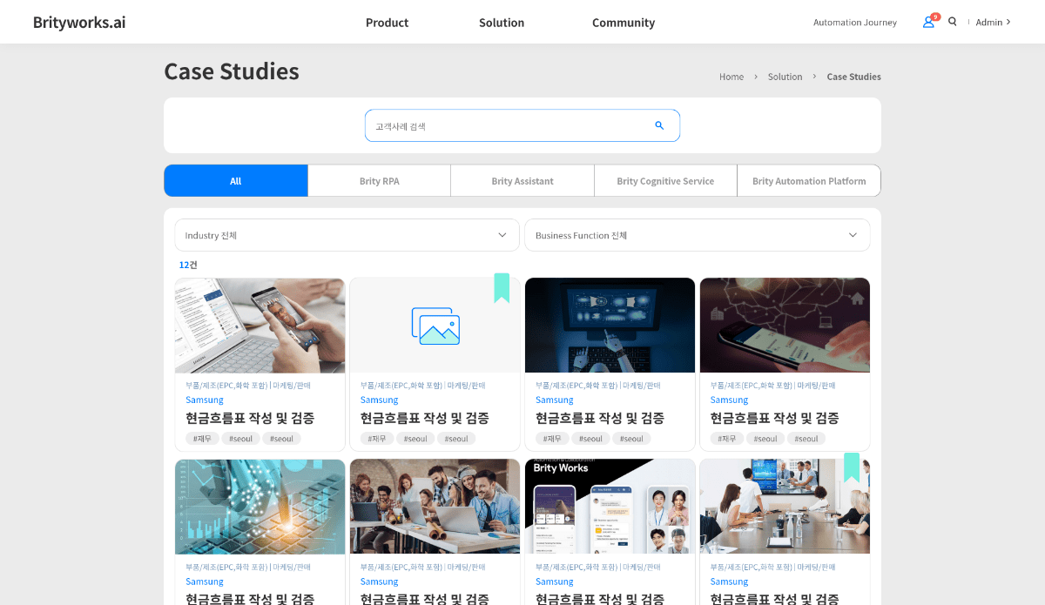
Task: Click the Case Studies breadcrumb item
Action: [853, 77]
